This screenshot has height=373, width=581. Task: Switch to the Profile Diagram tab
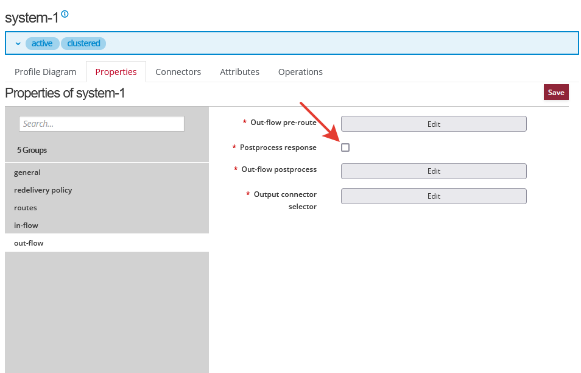[x=45, y=71]
